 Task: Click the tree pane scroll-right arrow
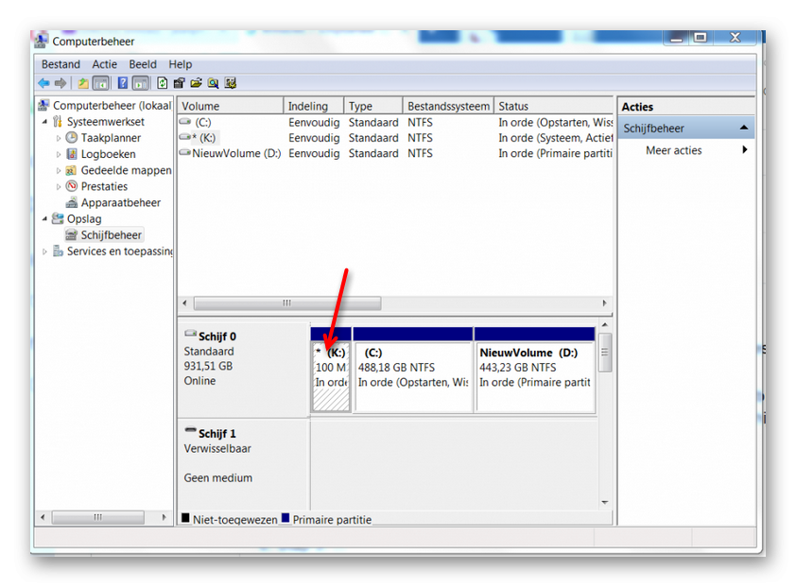pyautogui.click(x=164, y=517)
